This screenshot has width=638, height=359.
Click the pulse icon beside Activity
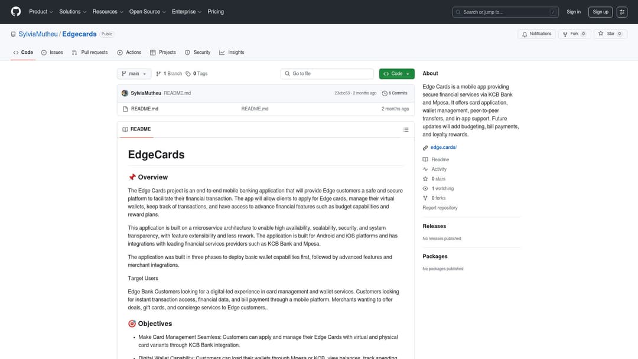coord(425,169)
